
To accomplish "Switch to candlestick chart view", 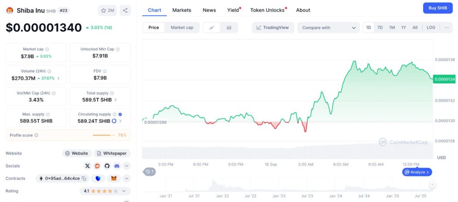I will click(229, 28).
